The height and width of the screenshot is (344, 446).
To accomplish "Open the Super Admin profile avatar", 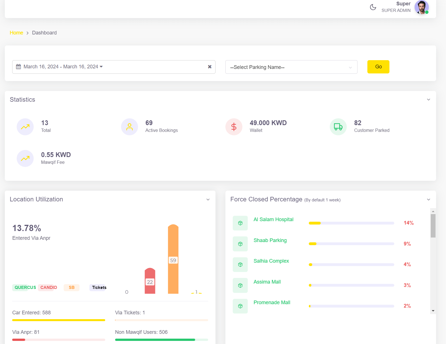I will [421, 7].
